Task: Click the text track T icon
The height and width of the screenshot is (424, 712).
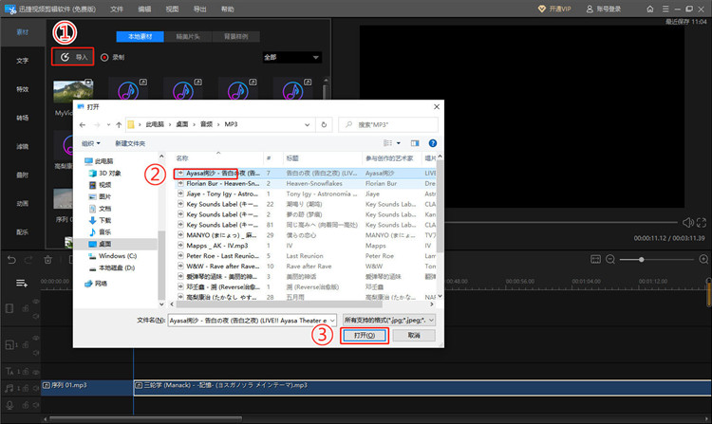Action: click(x=9, y=372)
